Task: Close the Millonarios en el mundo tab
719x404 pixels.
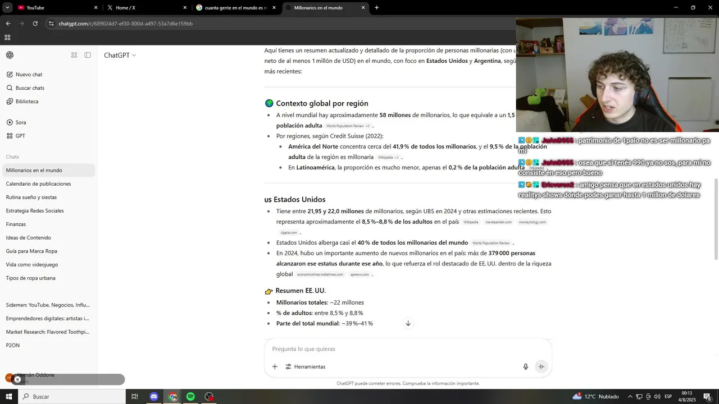Action: tap(363, 8)
